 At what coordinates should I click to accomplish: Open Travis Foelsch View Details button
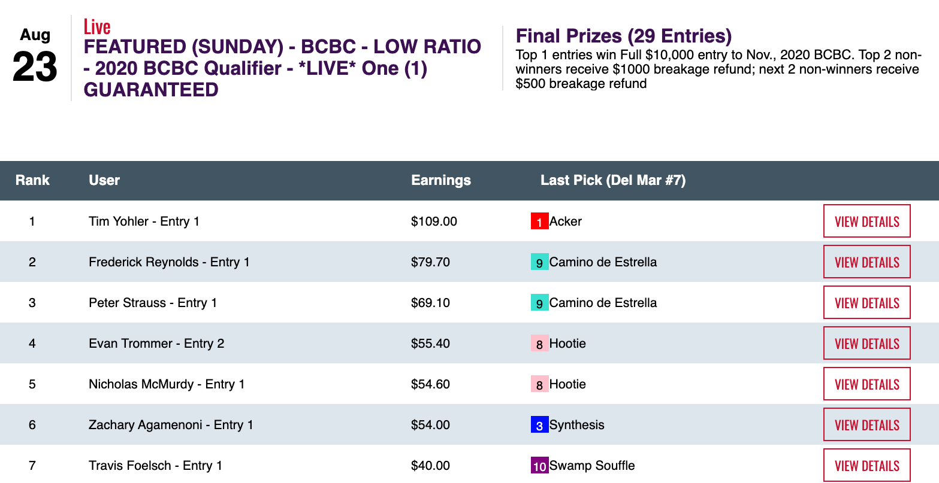866,465
